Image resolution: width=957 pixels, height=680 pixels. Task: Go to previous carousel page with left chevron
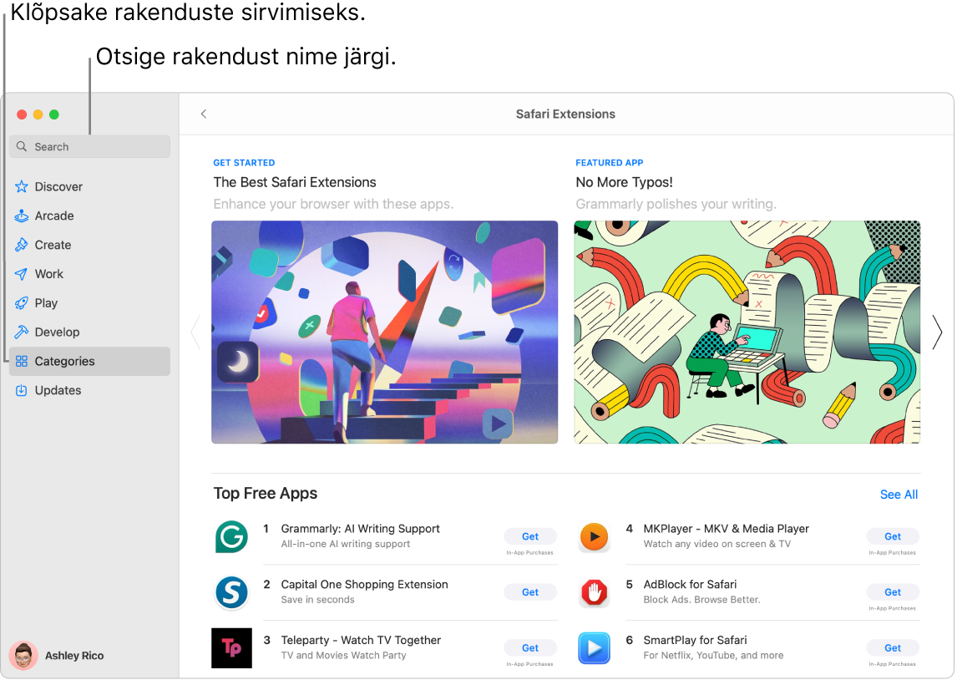195,332
